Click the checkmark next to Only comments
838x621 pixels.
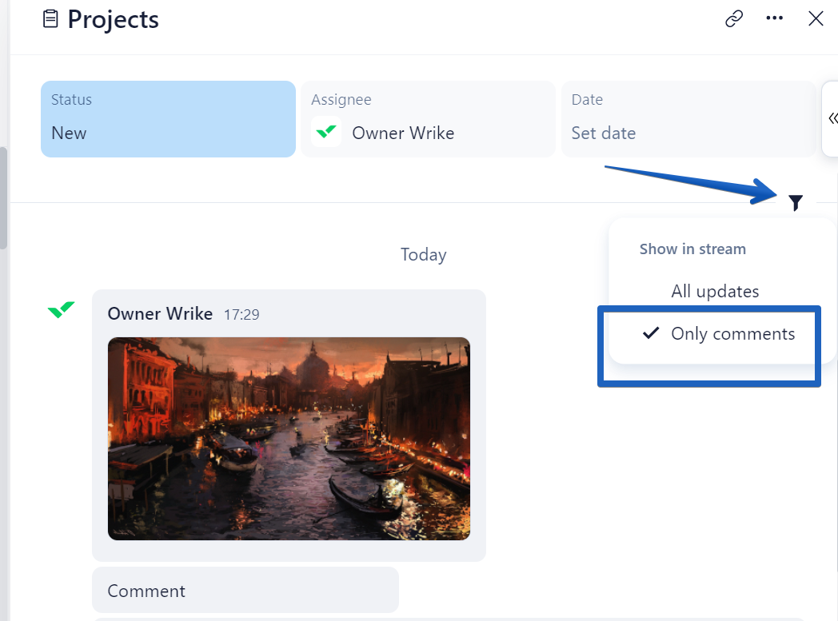(651, 333)
